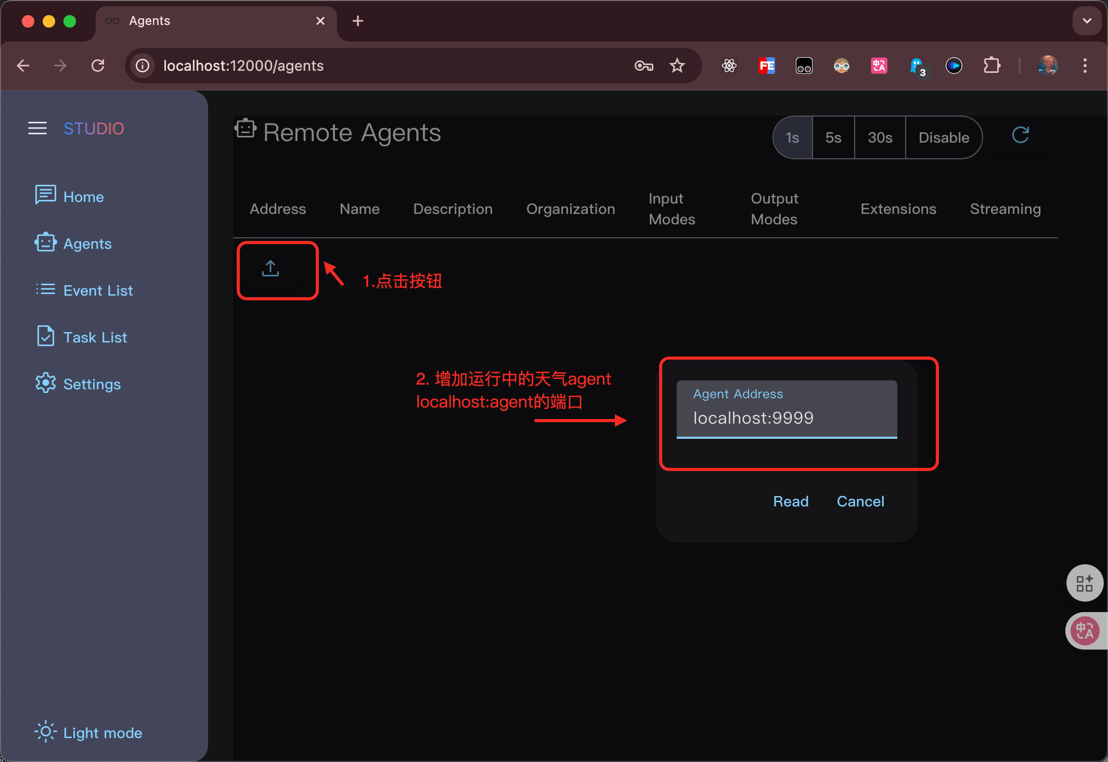Screen dimensions: 1108x762
Task: Go to Event List page
Action: pos(97,290)
